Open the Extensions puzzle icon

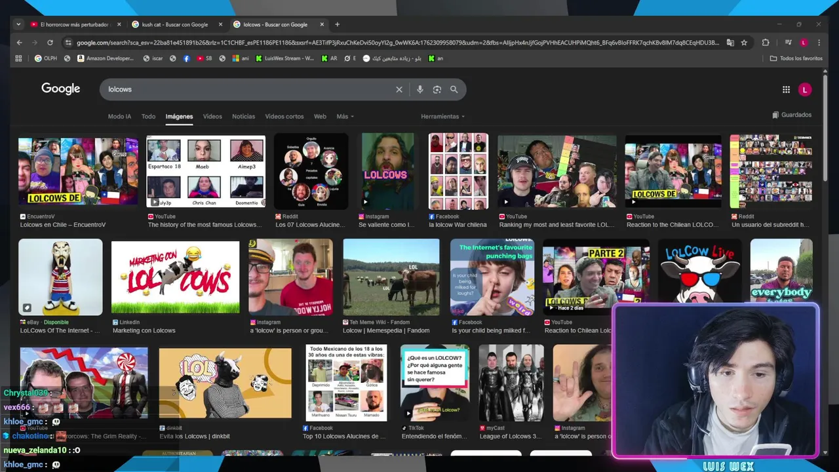click(x=765, y=43)
